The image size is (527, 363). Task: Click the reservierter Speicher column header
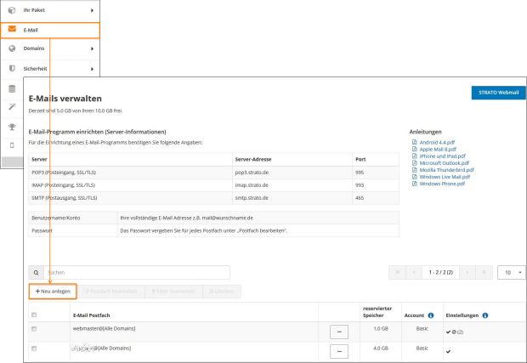click(x=377, y=312)
